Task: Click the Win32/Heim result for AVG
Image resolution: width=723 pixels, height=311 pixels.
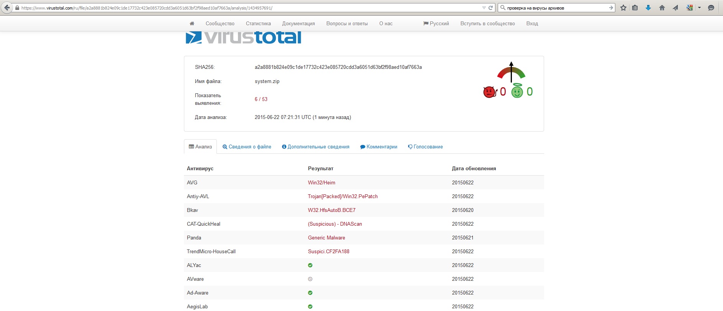Action: pos(321,182)
